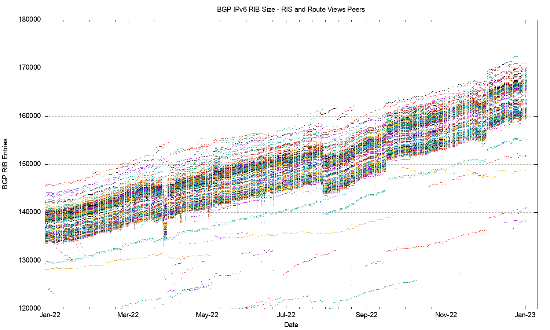Click the 180000 y-axis tick label

pyautogui.click(x=29, y=20)
